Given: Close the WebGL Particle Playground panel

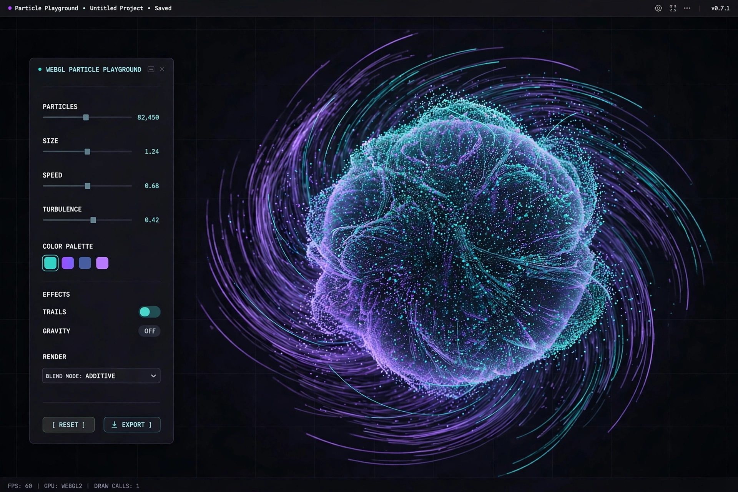Looking at the screenshot, I should click(162, 69).
